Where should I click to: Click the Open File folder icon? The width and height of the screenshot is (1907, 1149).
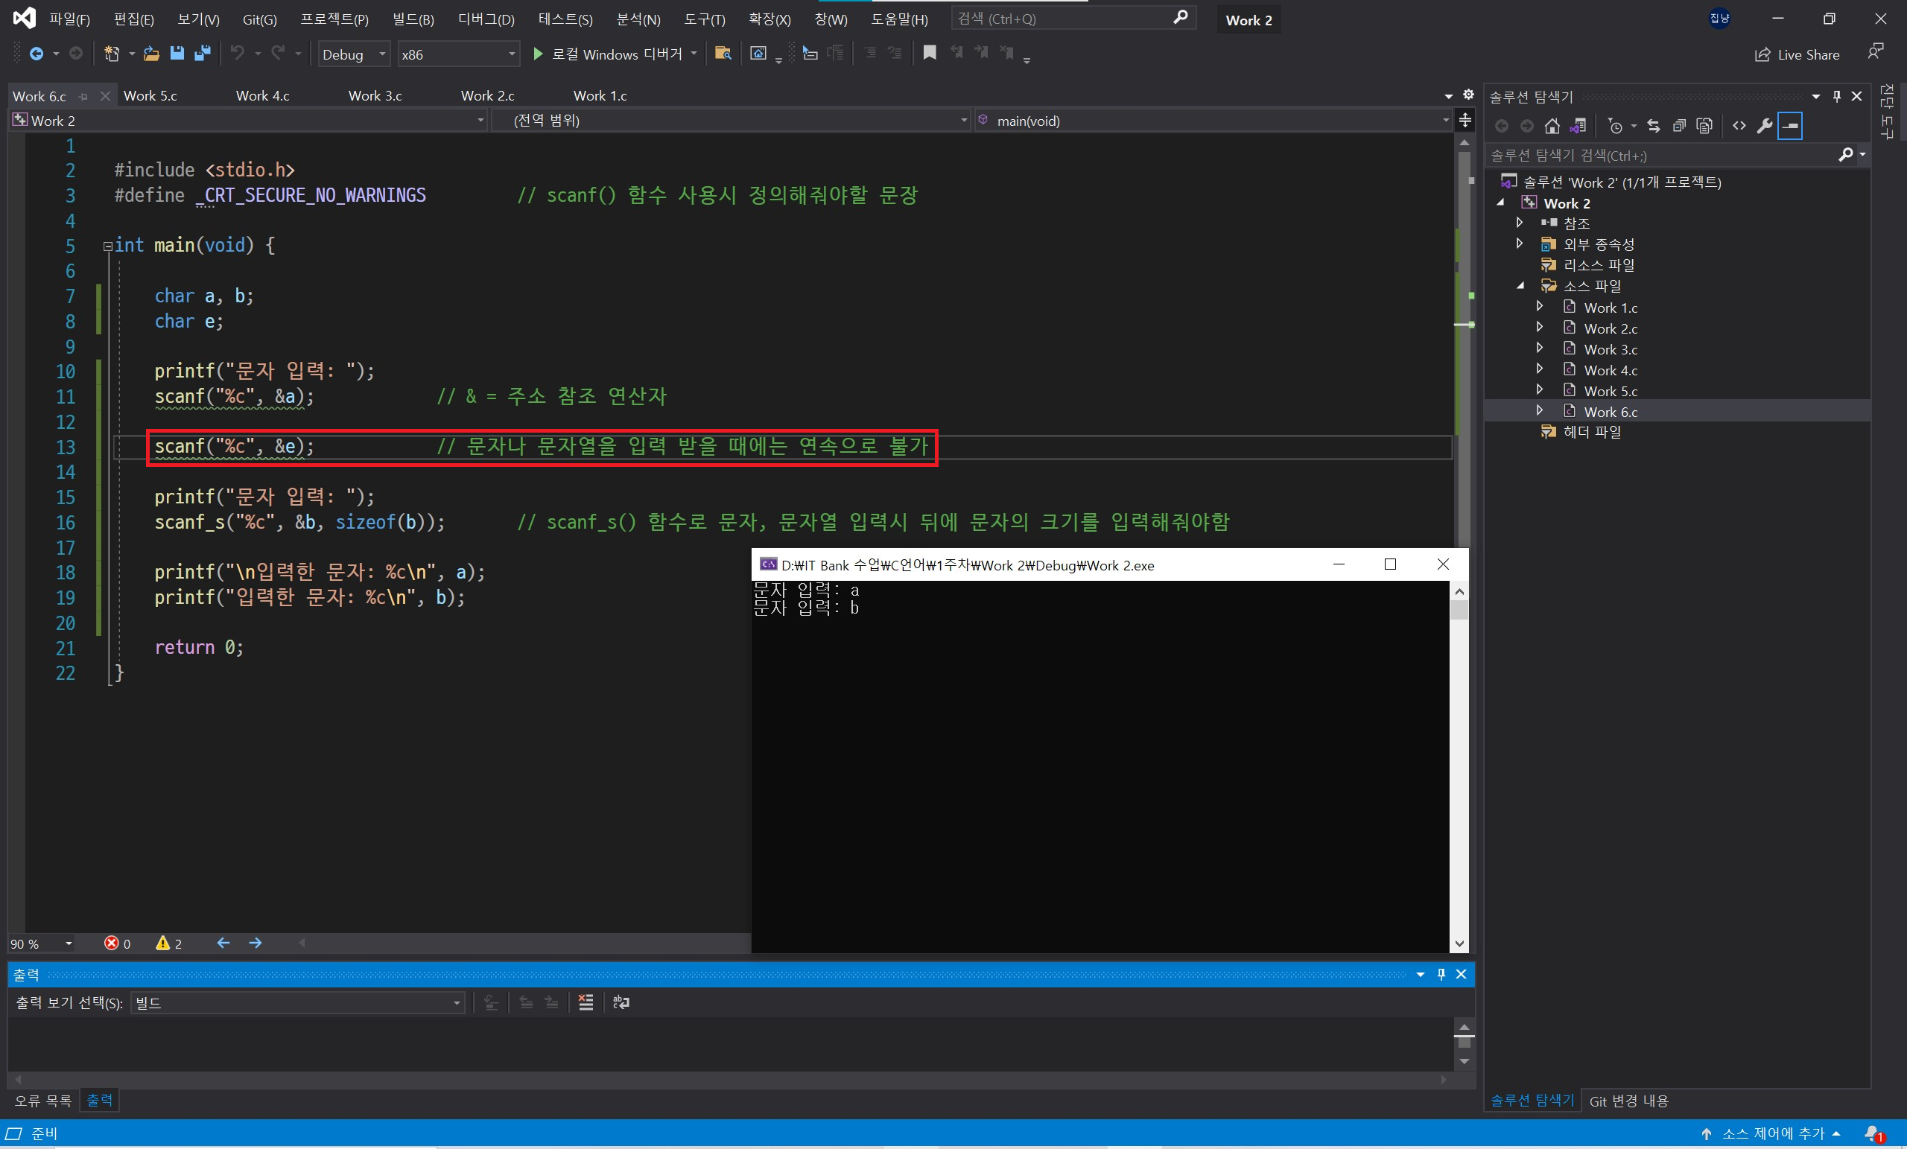(x=152, y=54)
